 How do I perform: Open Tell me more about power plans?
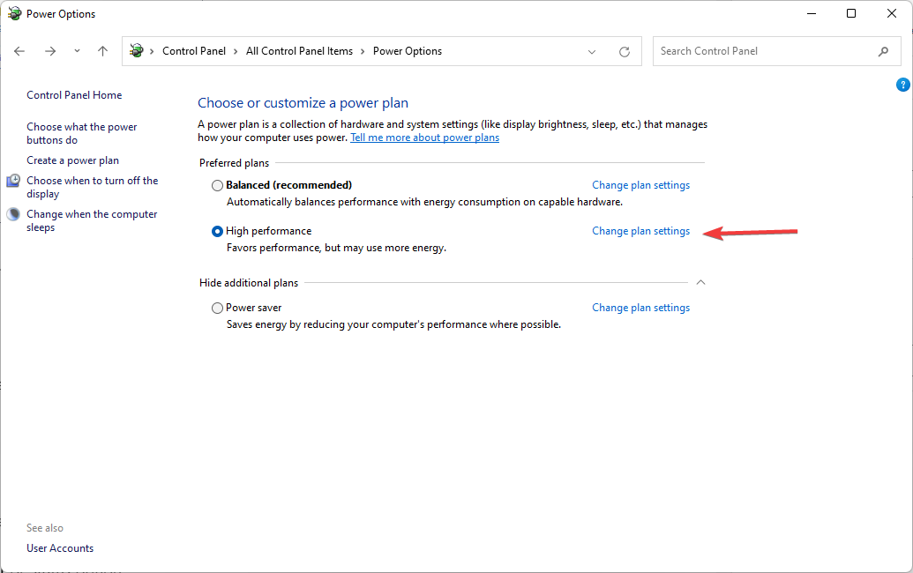424,138
